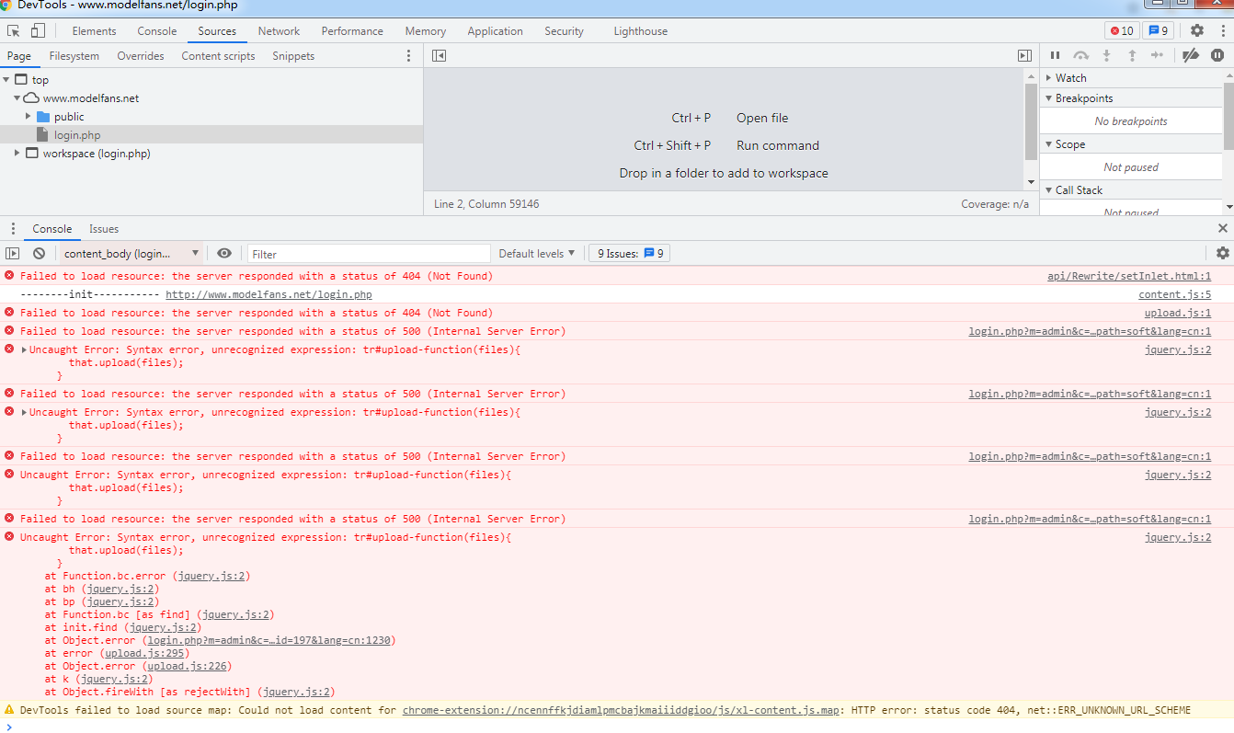The height and width of the screenshot is (733, 1234).
Task: Hide the navigator sidebar icon
Action: tap(439, 56)
